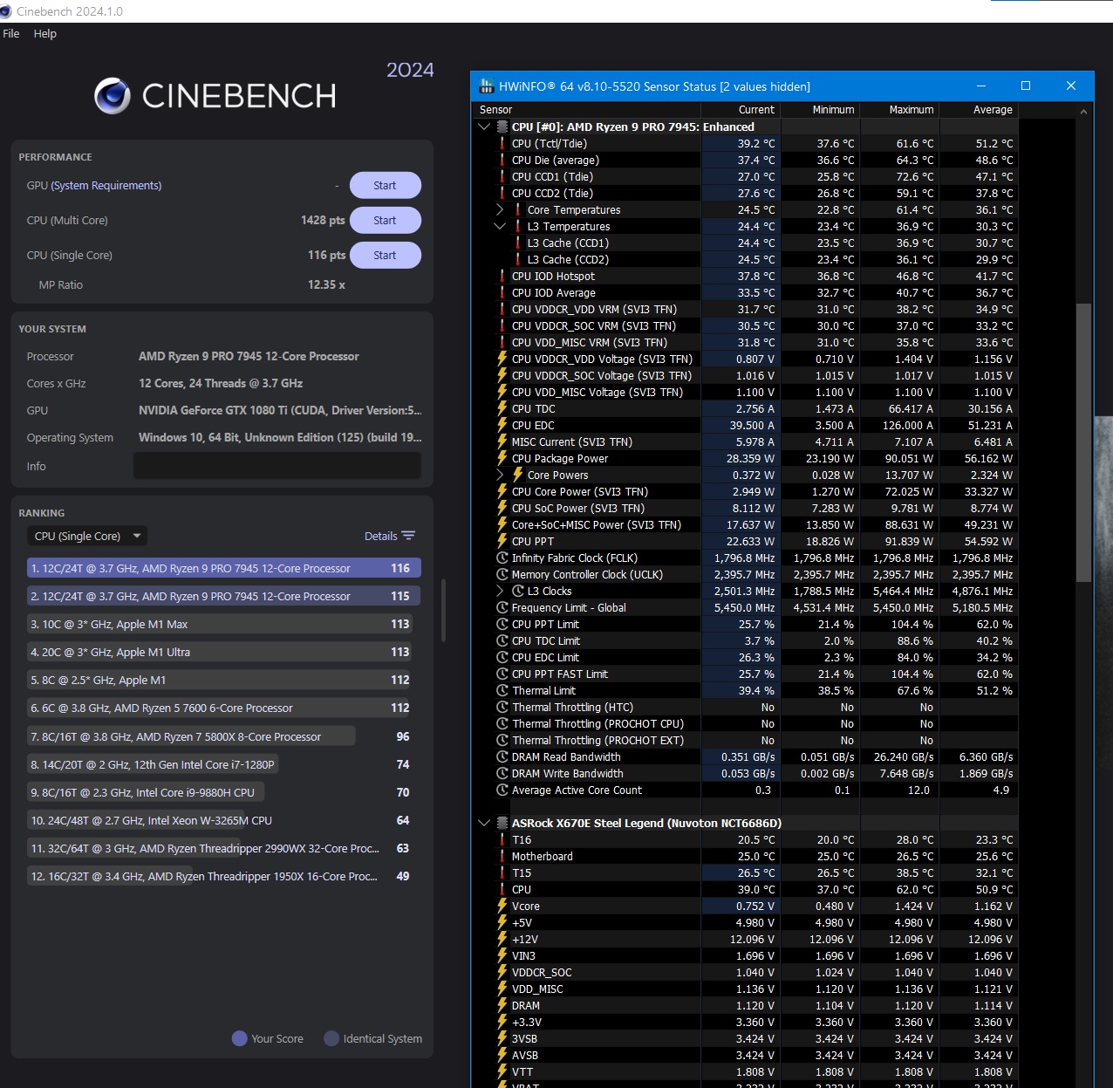This screenshot has width=1113, height=1088.
Task: Start the GPU benchmark test
Action: (x=385, y=186)
